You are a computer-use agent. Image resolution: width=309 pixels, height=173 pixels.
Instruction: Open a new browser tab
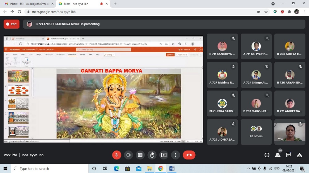click(x=115, y=4)
